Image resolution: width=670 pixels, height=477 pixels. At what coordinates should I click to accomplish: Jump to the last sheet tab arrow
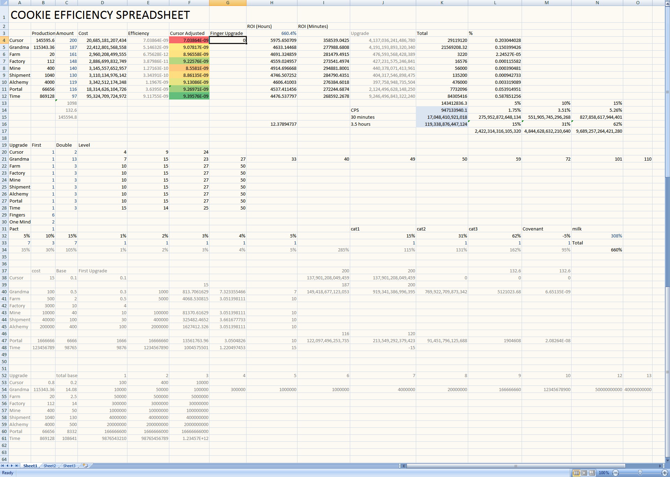16,466
